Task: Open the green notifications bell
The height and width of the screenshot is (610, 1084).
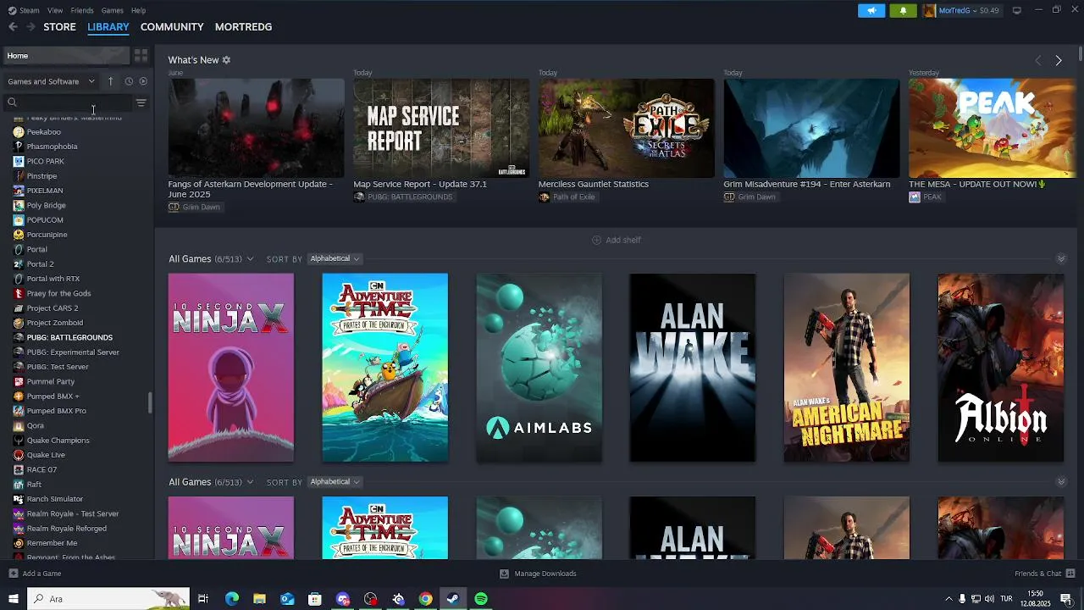Action: click(903, 10)
